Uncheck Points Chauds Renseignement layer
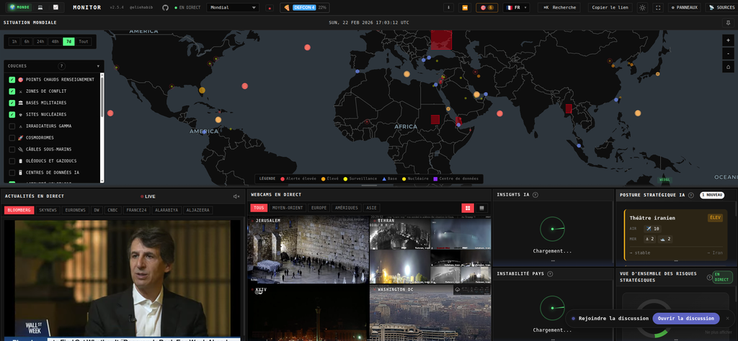Viewport: 738px width, 341px height. pyautogui.click(x=12, y=79)
